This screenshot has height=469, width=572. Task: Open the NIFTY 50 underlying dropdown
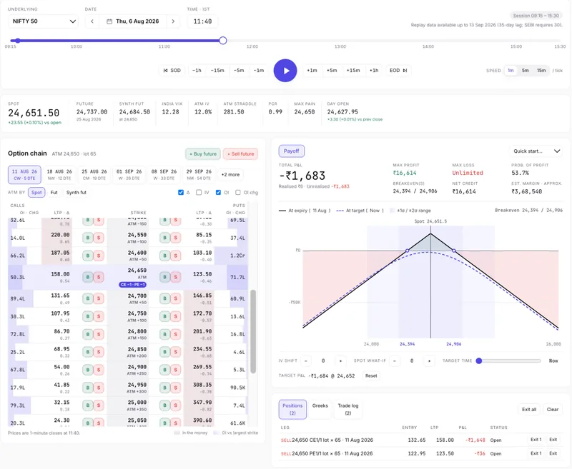[x=43, y=21]
